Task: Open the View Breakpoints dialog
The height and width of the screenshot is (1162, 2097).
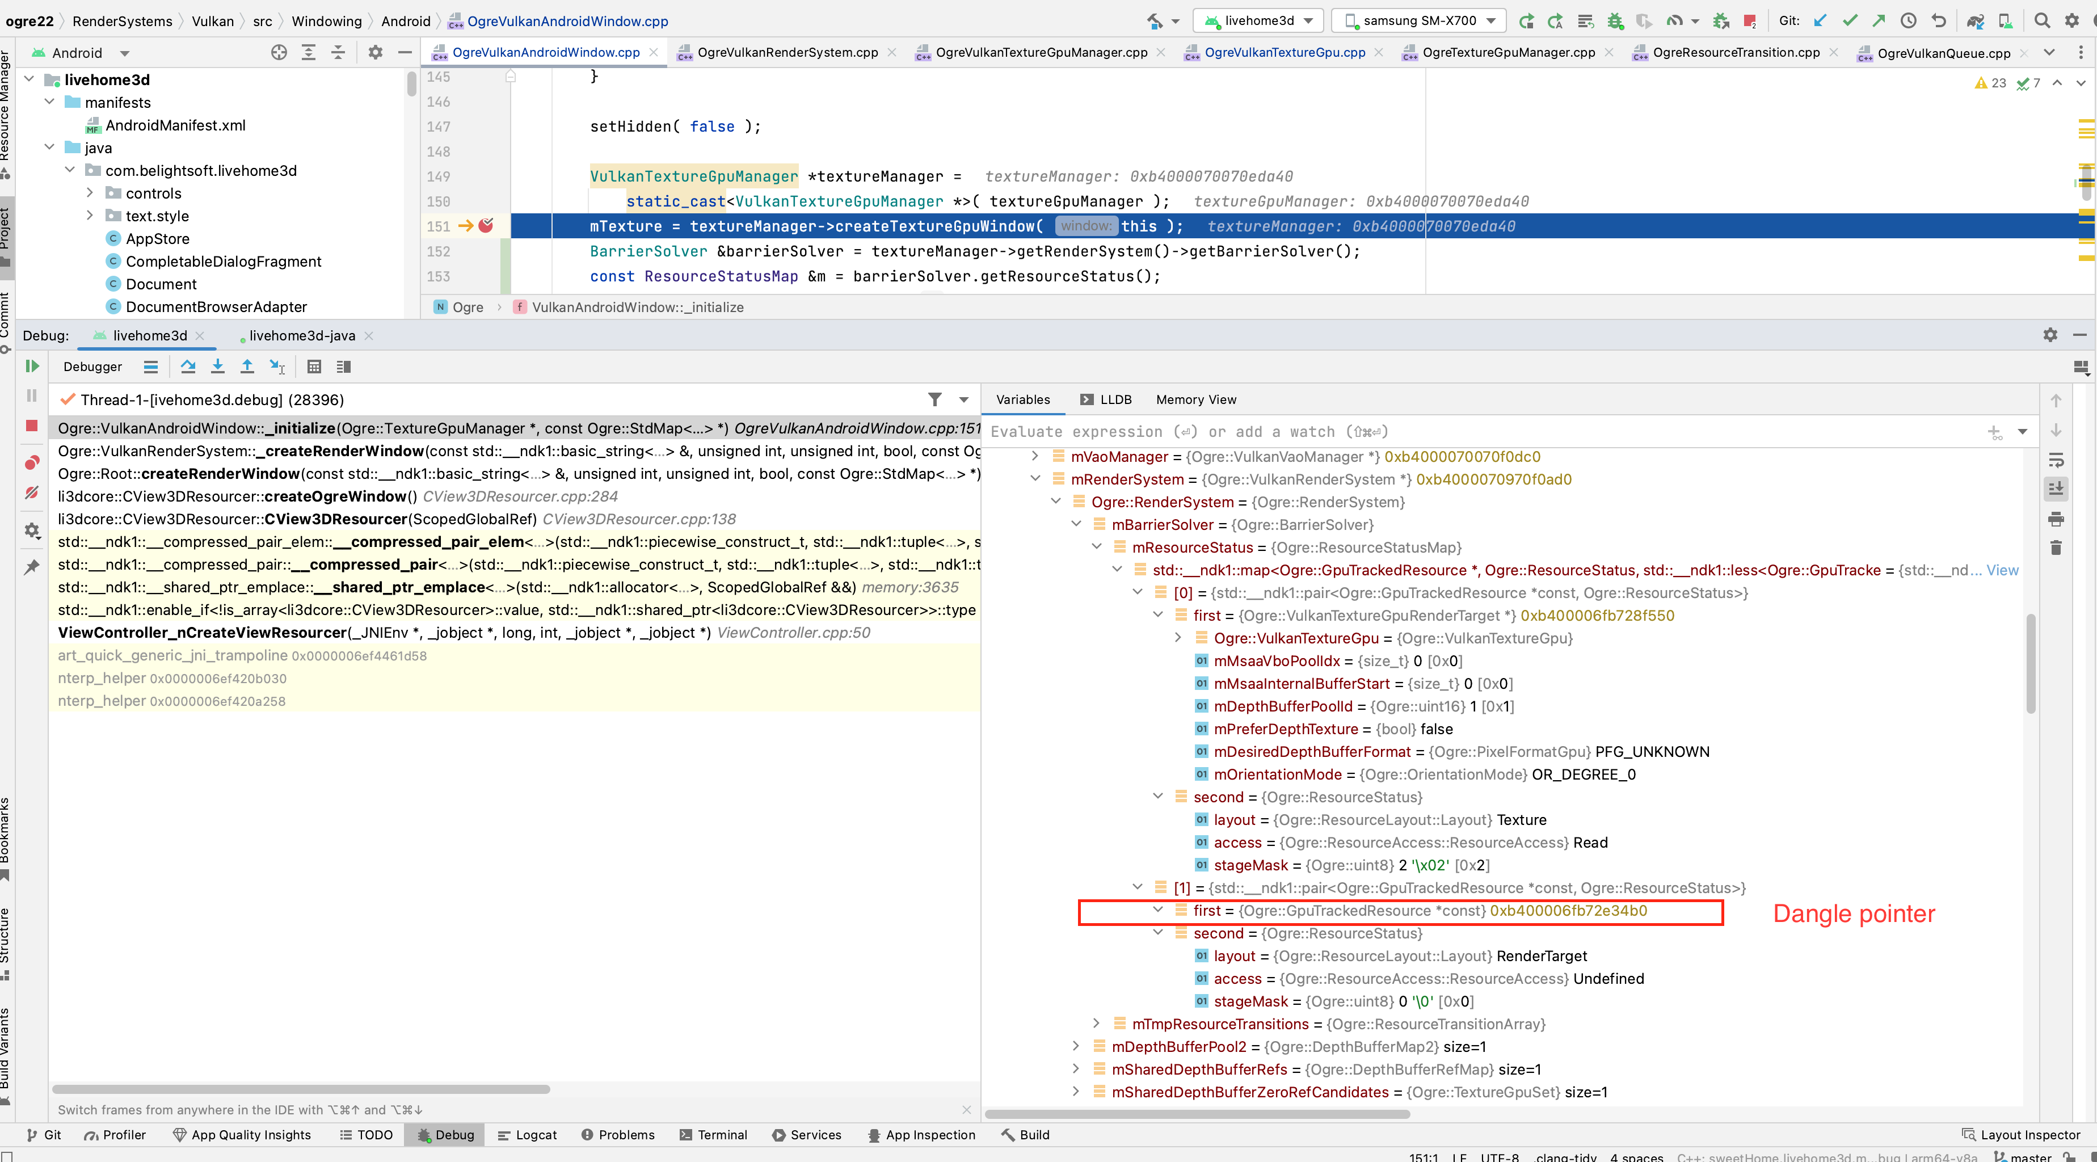Action: tap(32, 462)
